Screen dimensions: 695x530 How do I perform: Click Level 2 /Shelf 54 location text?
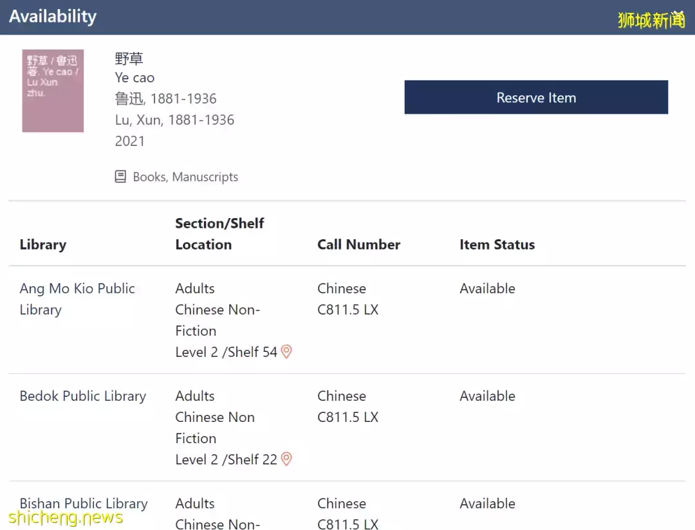[226, 352]
